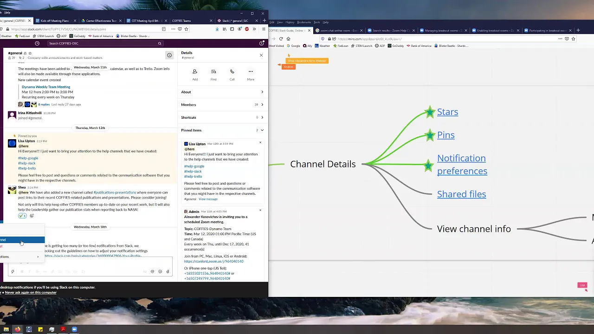Collapse the Pinned Items section
The width and height of the screenshot is (594, 334).
point(222,130)
